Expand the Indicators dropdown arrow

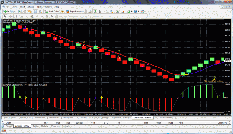[x=132, y=12]
